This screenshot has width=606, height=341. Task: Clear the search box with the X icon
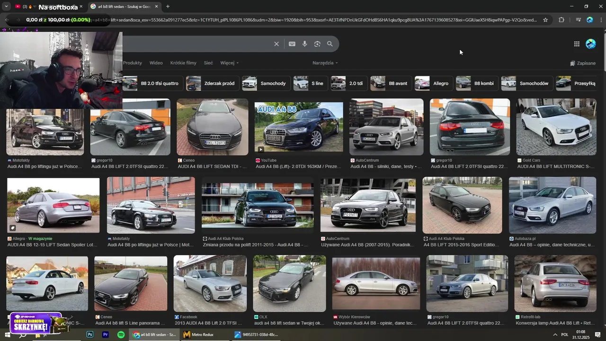pos(276,44)
